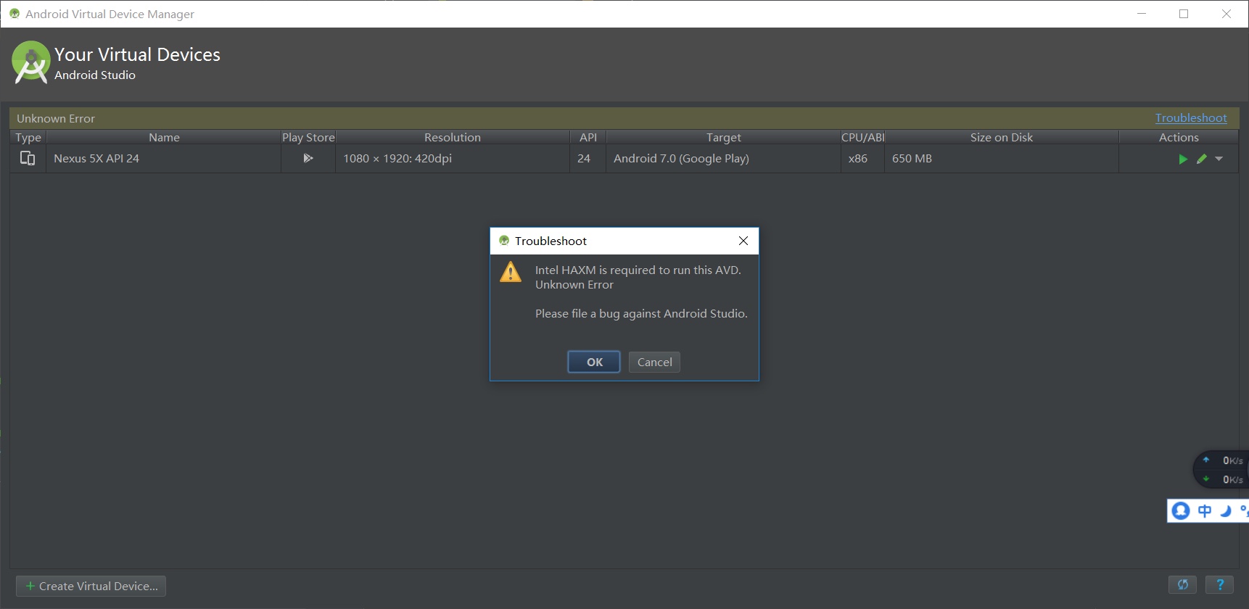This screenshot has width=1249, height=609.
Task: Click the warning icon in Troubleshoot dialog
Action: [511, 272]
